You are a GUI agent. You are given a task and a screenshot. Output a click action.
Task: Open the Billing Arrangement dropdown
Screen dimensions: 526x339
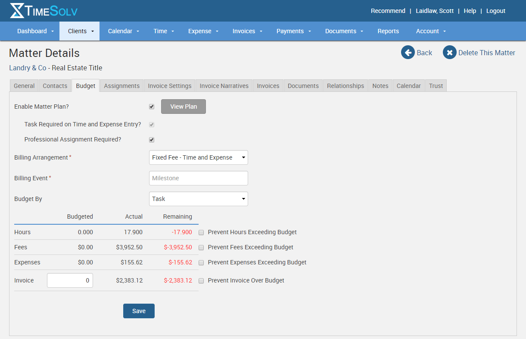click(198, 157)
